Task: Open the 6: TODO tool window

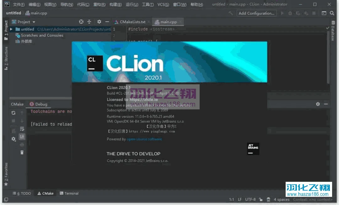Action: click(22, 193)
